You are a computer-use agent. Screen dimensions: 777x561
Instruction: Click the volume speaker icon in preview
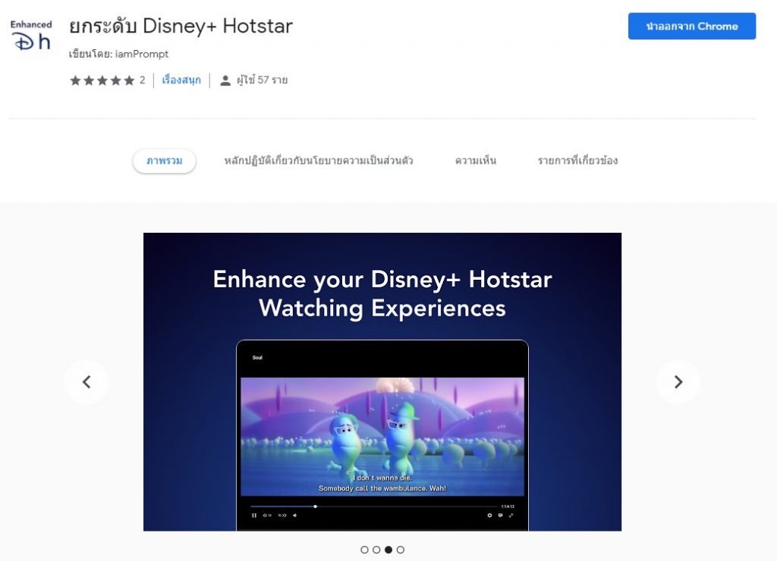coord(295,516)
